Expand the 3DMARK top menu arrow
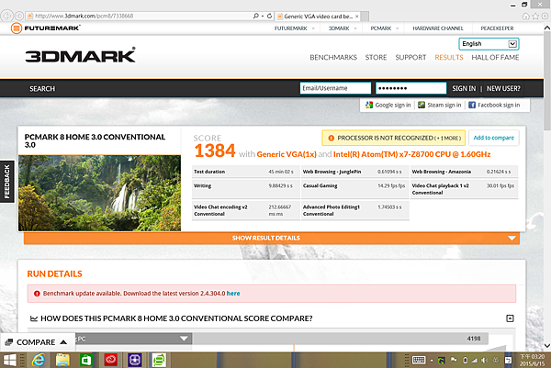 355,28
